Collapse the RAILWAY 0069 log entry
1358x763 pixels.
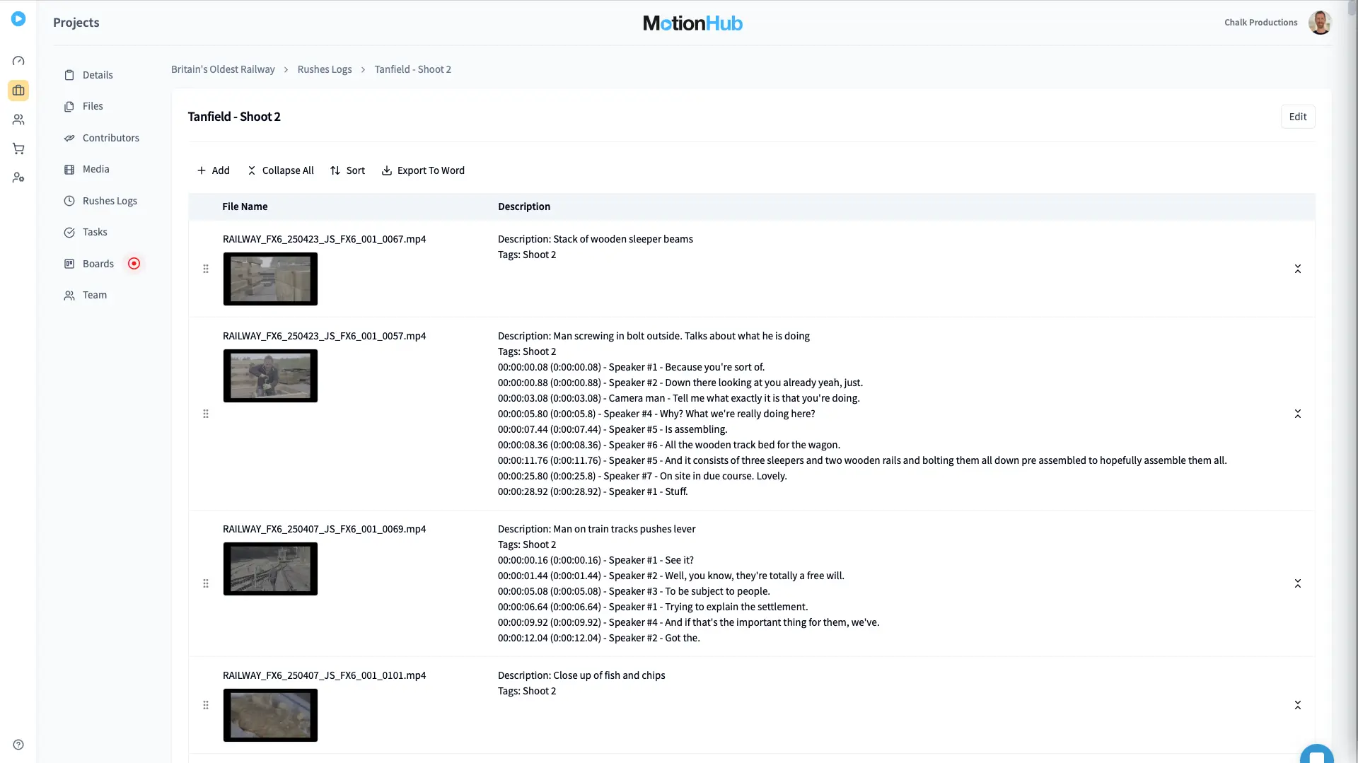[x=1298, y=583]
